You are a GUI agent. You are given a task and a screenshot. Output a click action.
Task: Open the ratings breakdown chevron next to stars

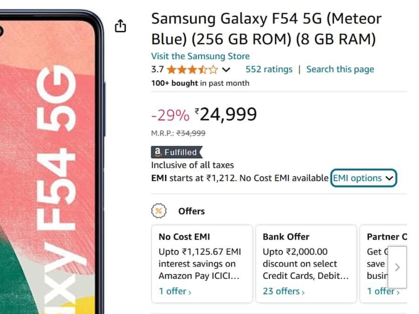[226, 69]
